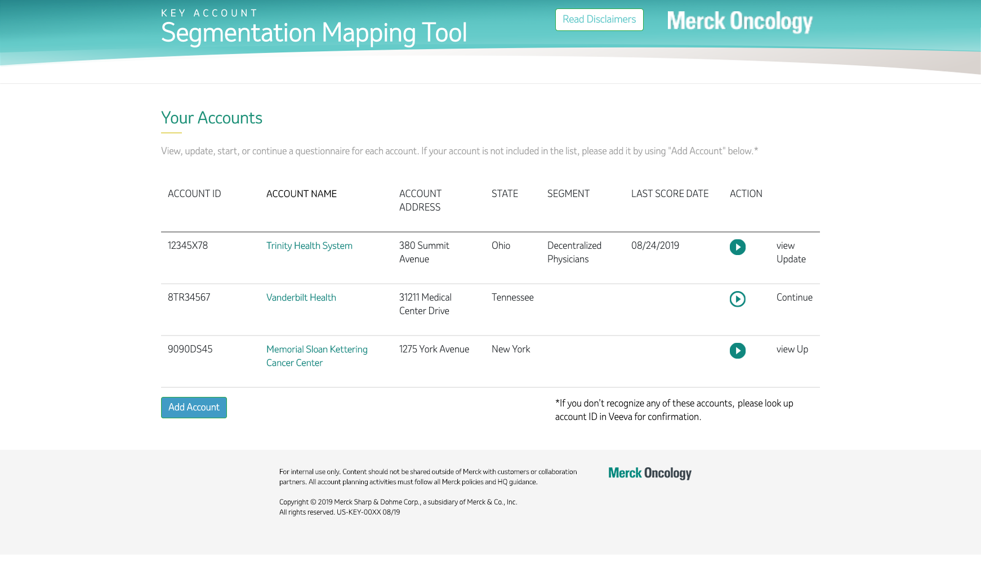Screen dimensions: 981x563
Task: Click play icon in Memorial Sloan Kettering row
Action: (737, 351)
